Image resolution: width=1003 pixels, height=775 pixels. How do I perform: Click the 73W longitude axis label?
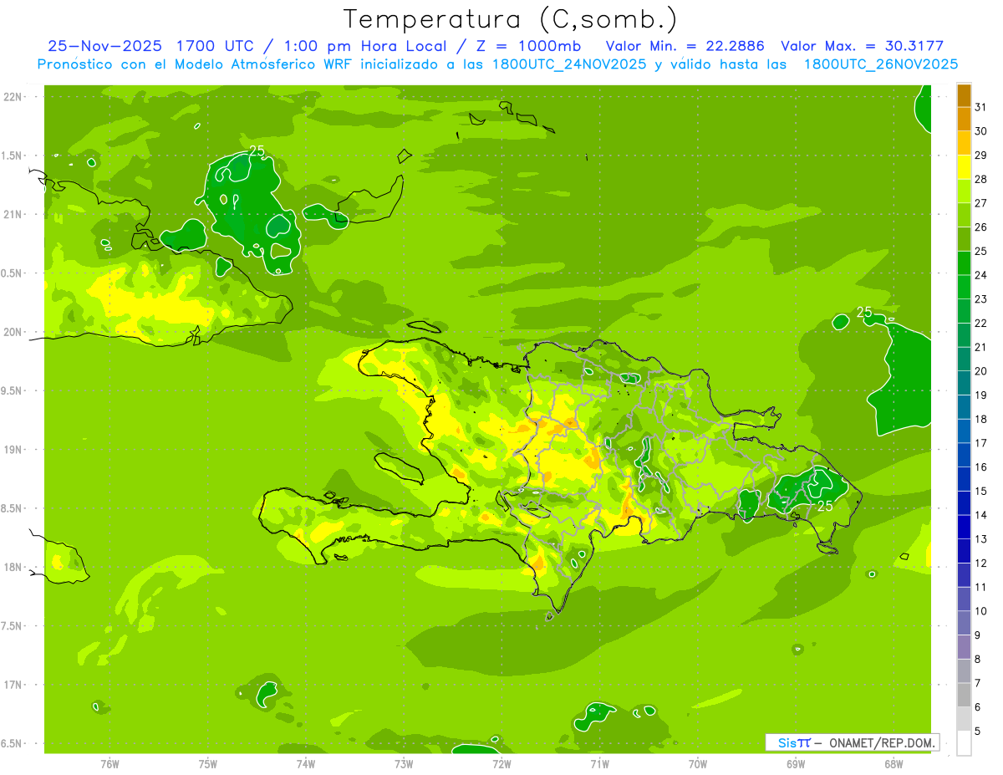(404, 763)
